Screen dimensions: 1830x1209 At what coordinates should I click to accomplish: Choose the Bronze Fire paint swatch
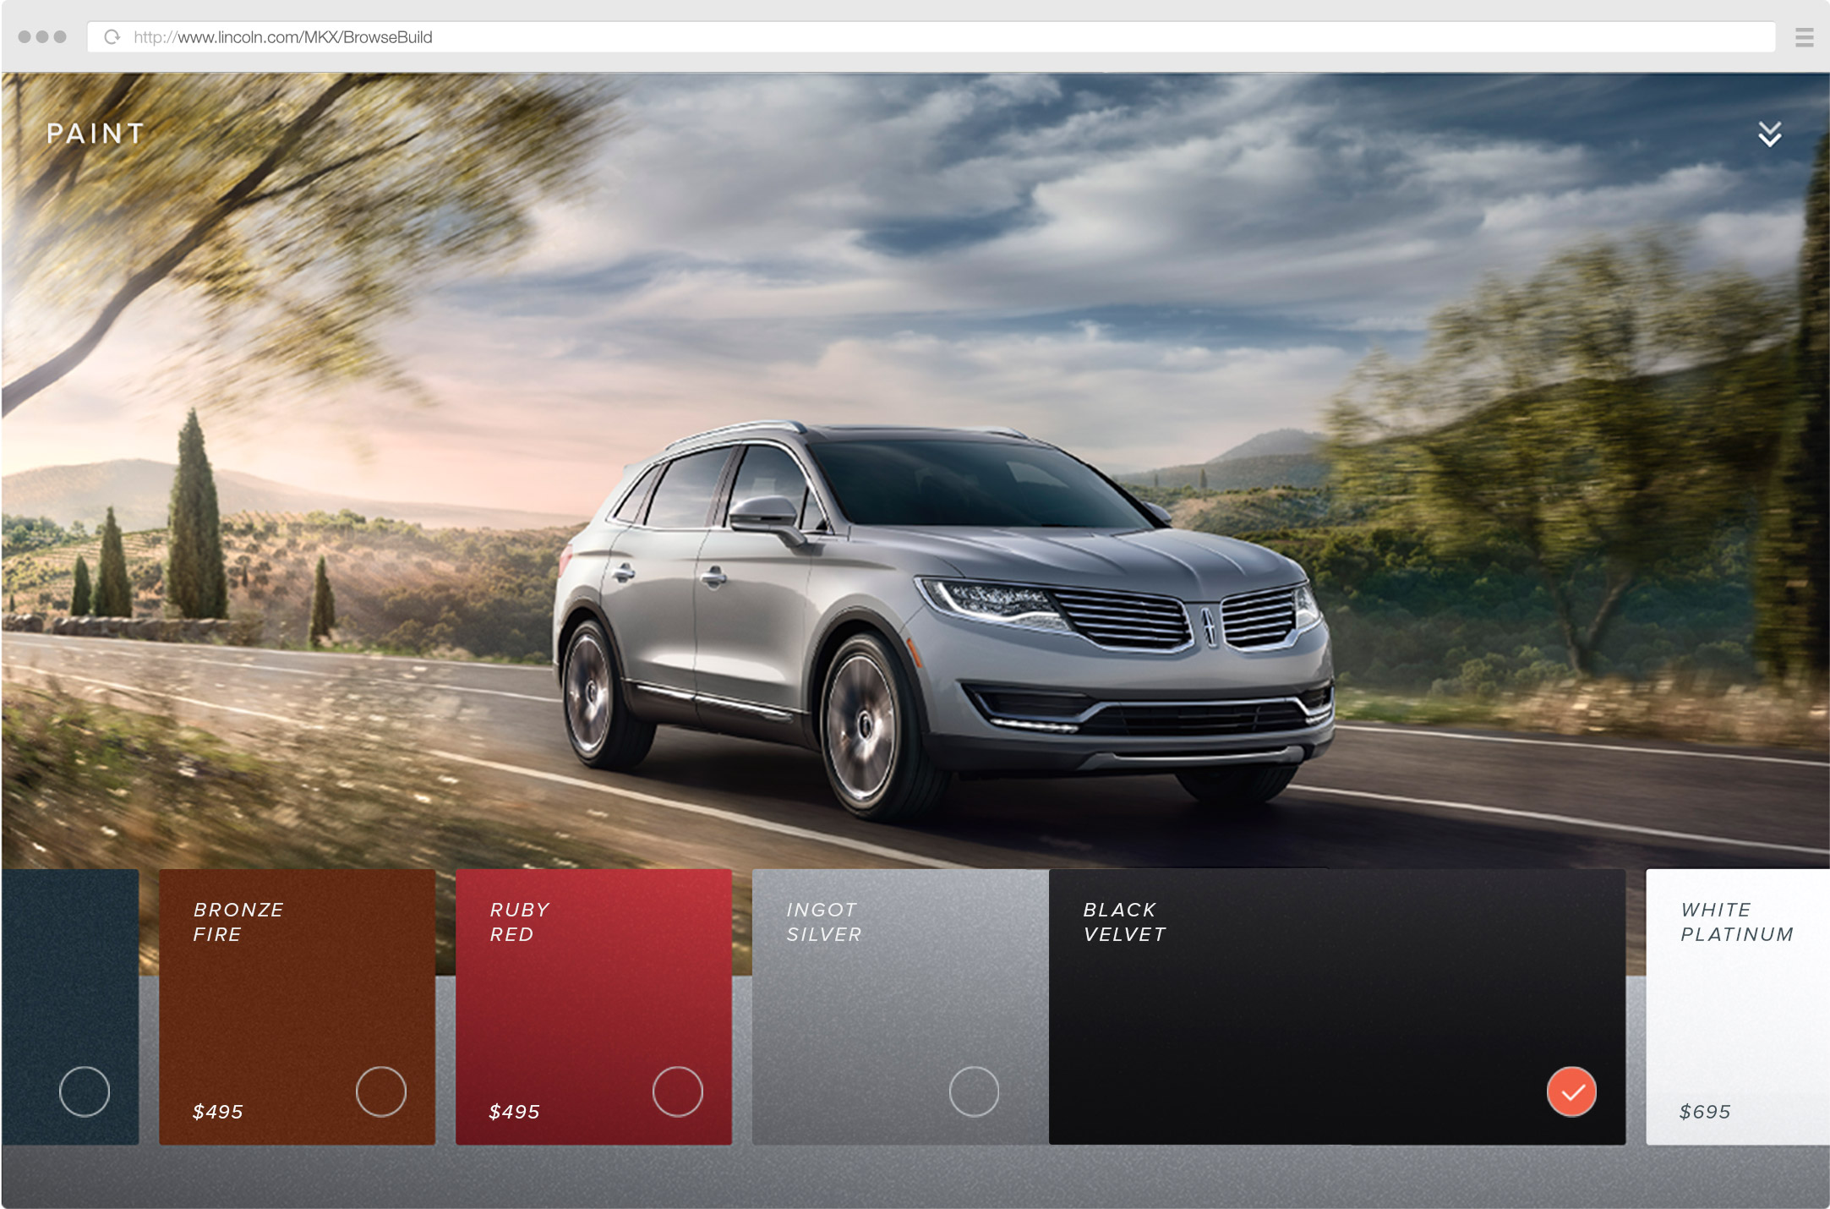coord(298,1007)
